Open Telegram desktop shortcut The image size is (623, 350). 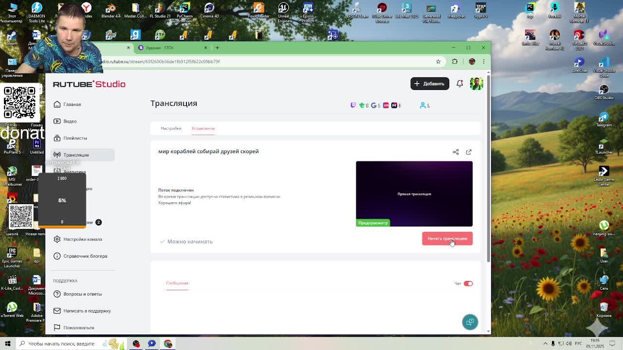tap(604, 120)
